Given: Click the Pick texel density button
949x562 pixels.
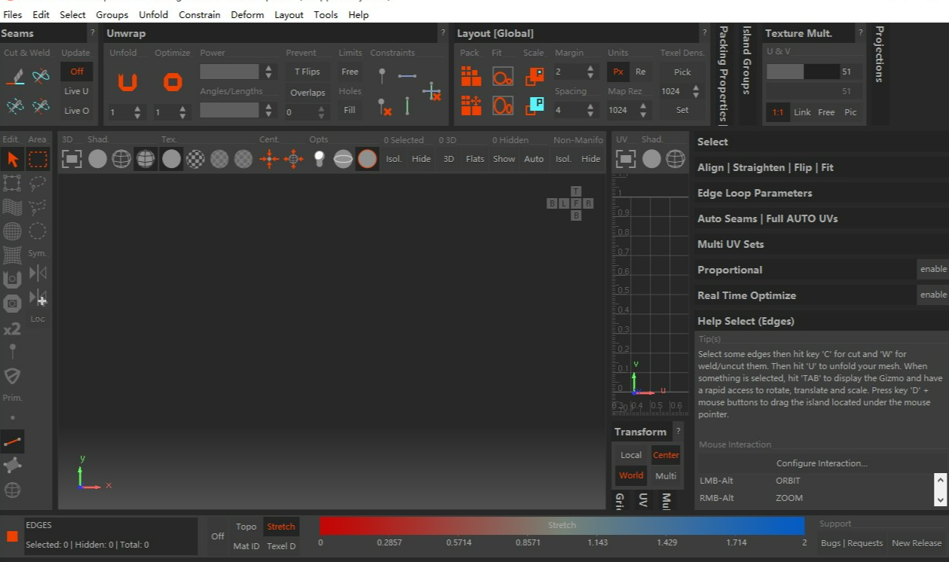Looking at the screenshot, I should coord(682,72).
